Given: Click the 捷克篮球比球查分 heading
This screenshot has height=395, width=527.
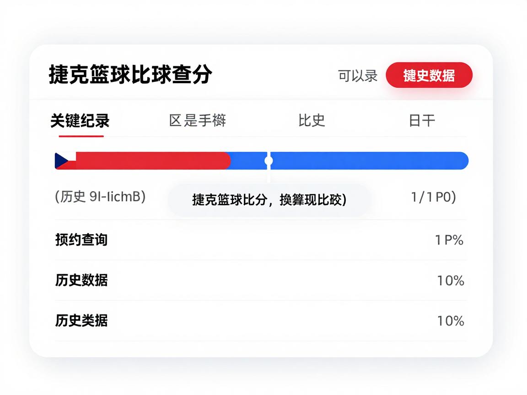Looking at the screenshot, I should [130, 75].
